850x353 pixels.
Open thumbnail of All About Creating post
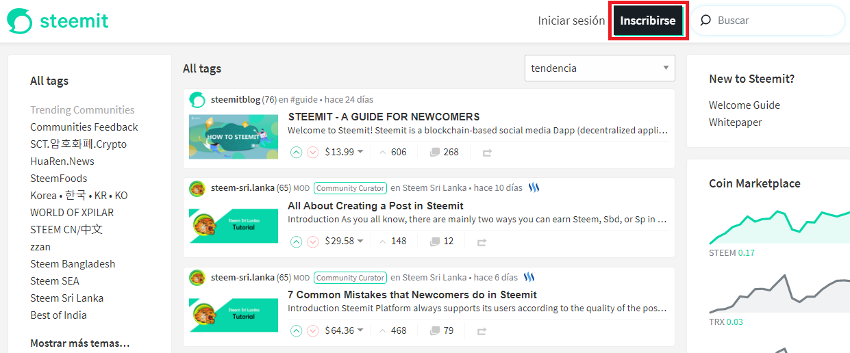(x=234, y=226)
